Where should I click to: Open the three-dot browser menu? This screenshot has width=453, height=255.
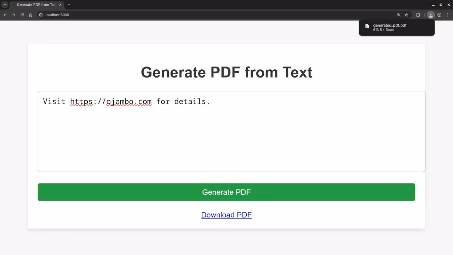(448, 15)
